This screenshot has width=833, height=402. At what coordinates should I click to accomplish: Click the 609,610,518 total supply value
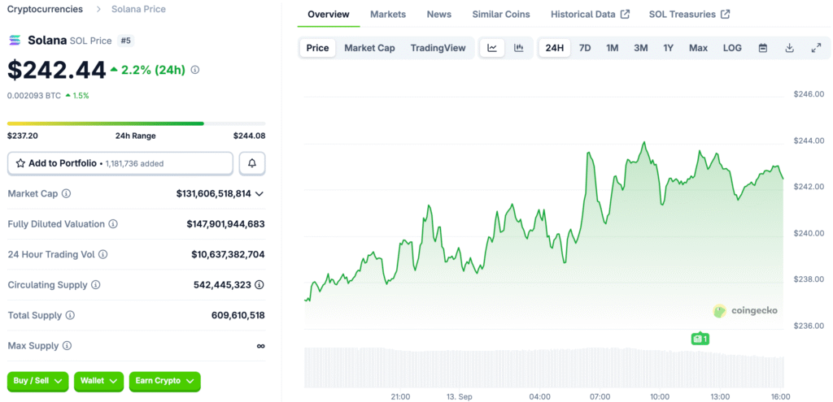click(238, 316)
